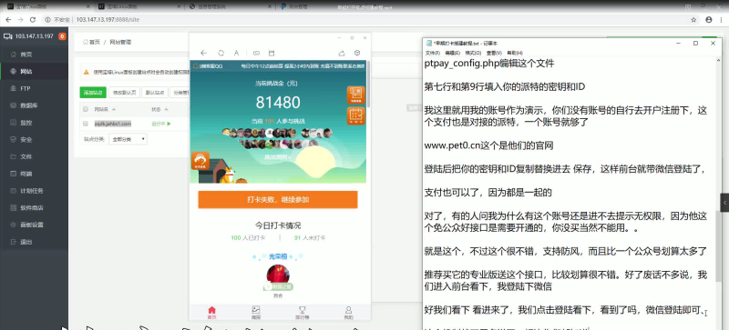The height and width of the screenshot is (330, 729).
Task: Tick the checkbox for the aqdk.jahbs1.com row
Action: point(85,124)
